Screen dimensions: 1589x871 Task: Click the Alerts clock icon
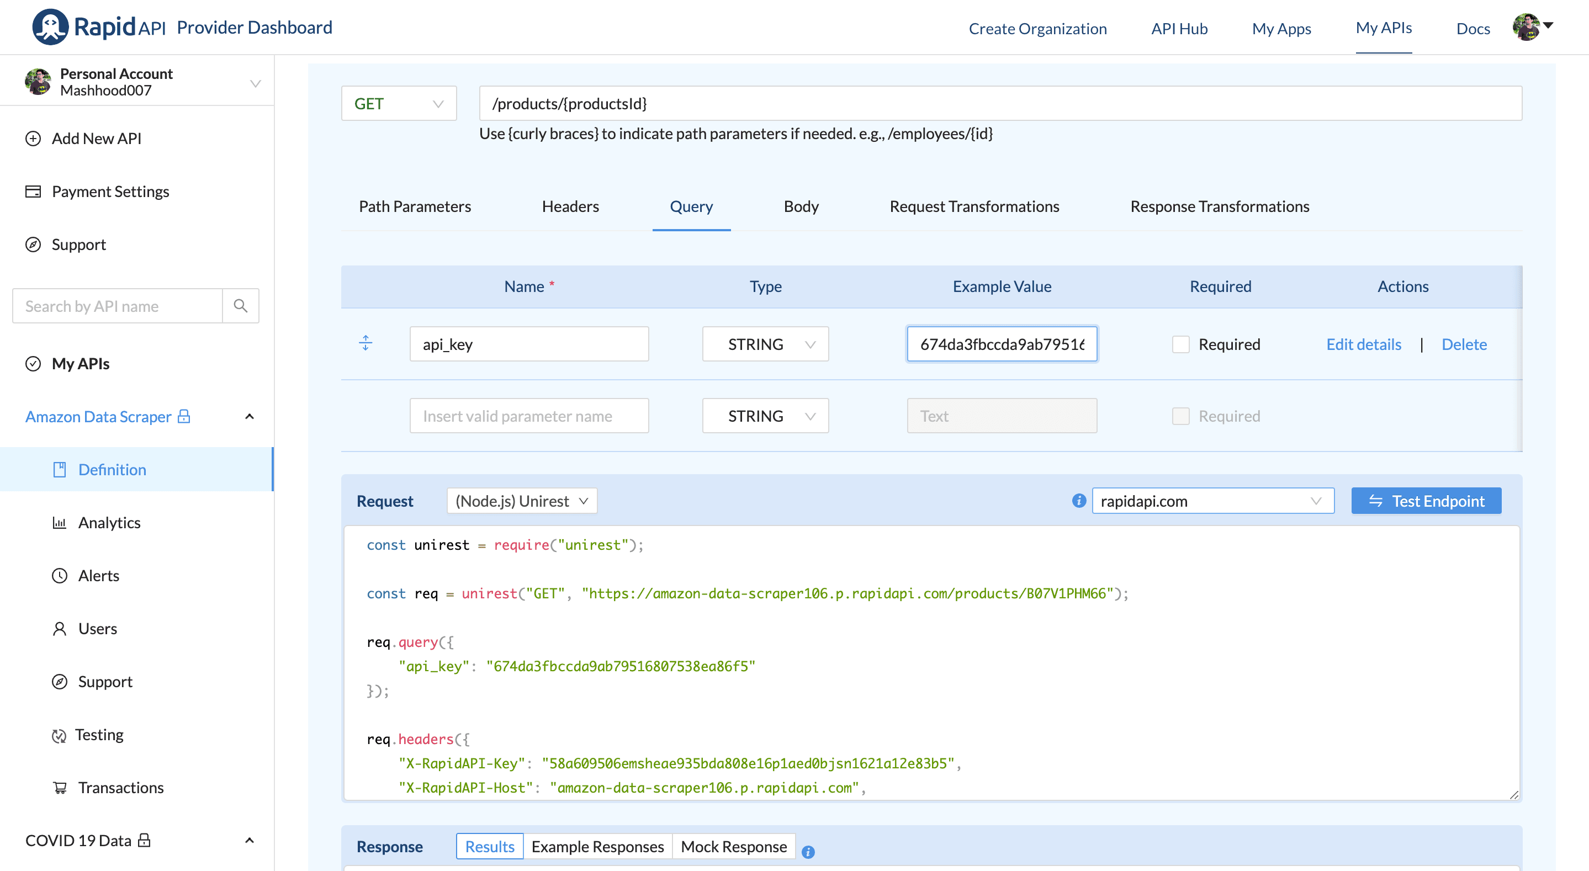point(59,576)
